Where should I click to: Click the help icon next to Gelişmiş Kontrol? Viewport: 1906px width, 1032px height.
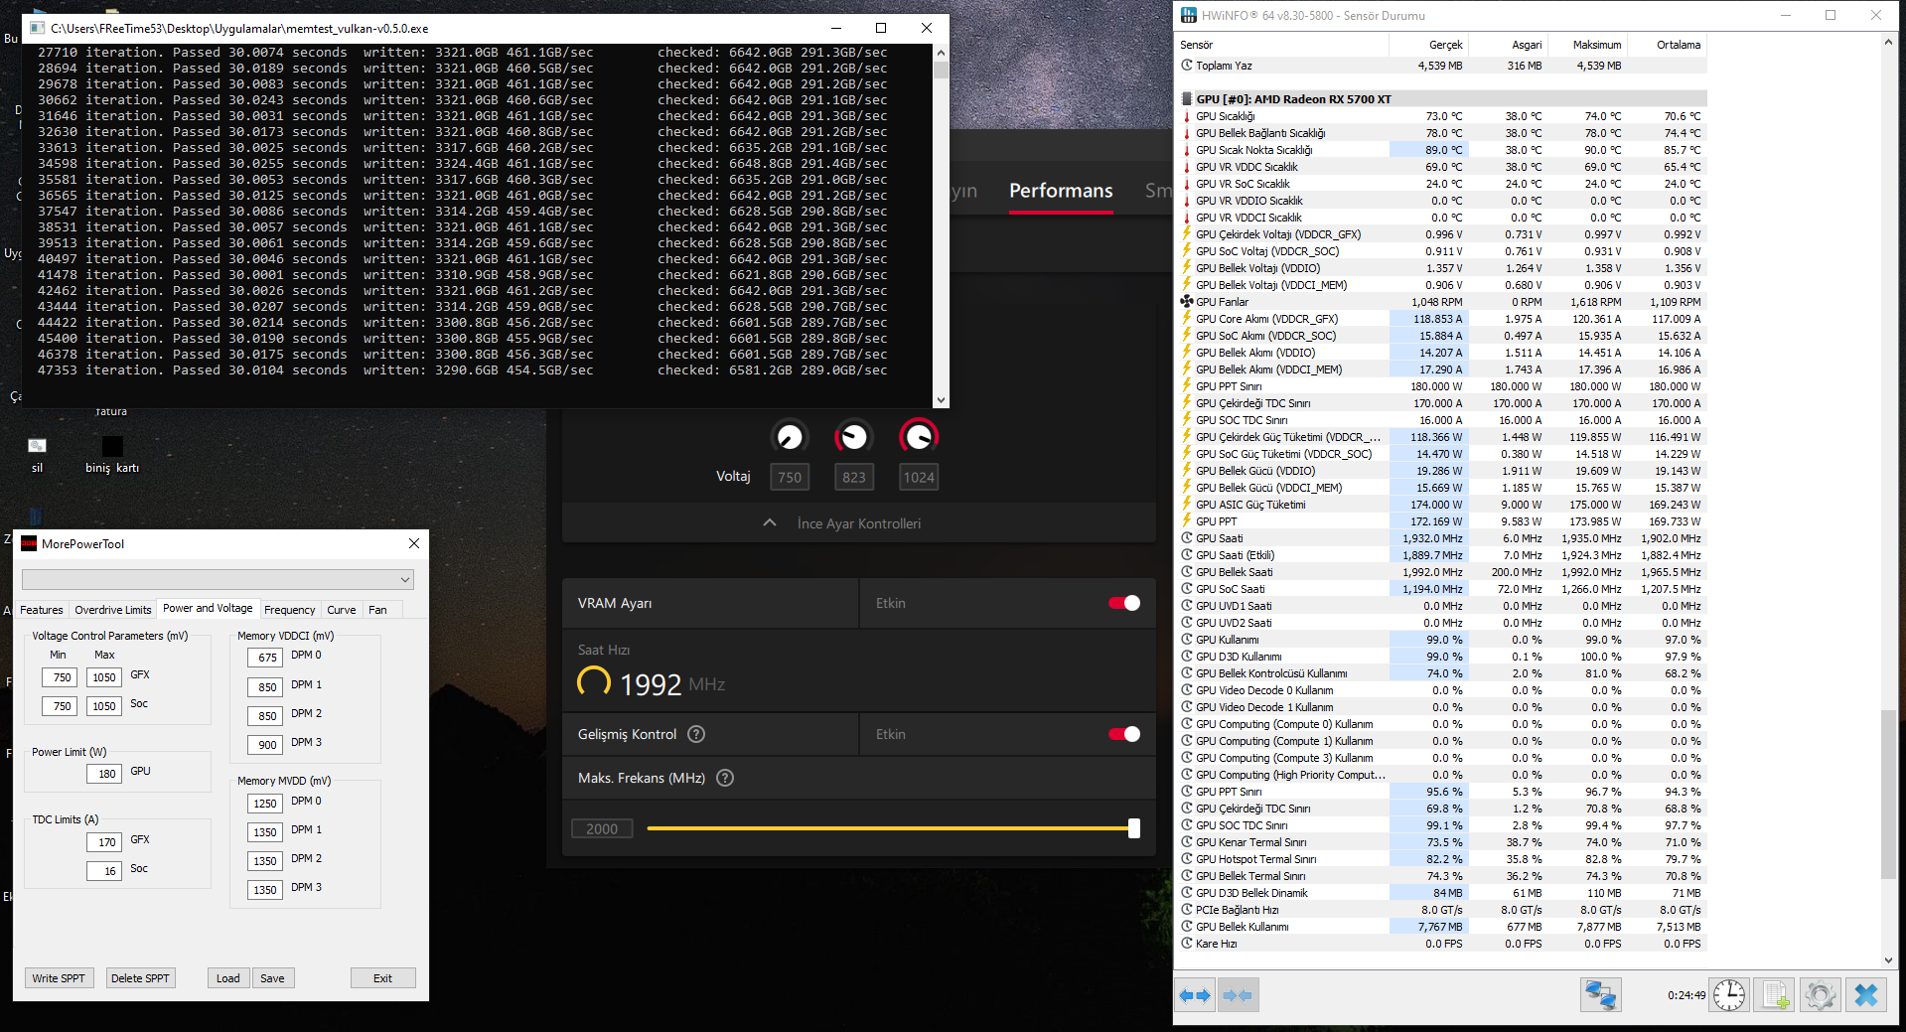696,734
